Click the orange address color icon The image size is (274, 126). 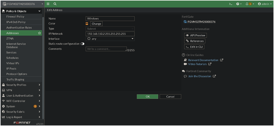click(87, 24)
